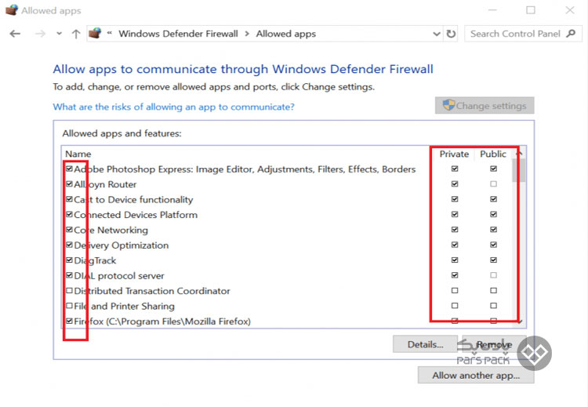Click the forward navigation arrow
The image size is (588, 407).
point(40,34)
